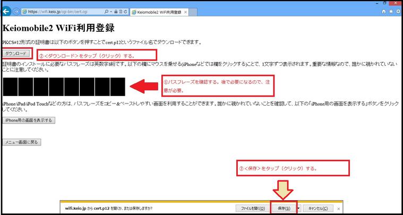
Task: Click the browser forward arrow button
Action: [x=16, y=11]
